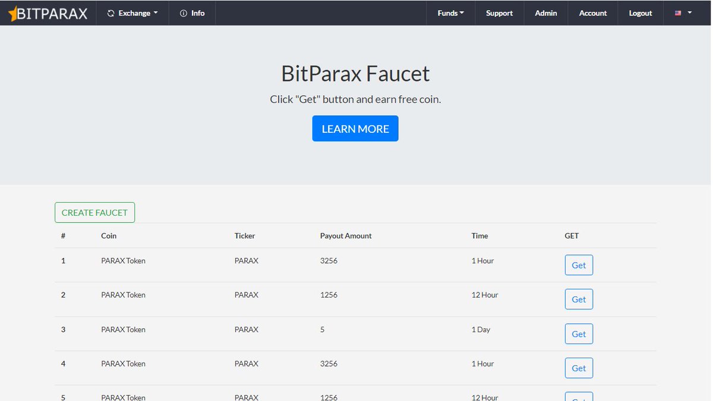Open the Info menu item
The image size is (713, 401).
[193, 13]
